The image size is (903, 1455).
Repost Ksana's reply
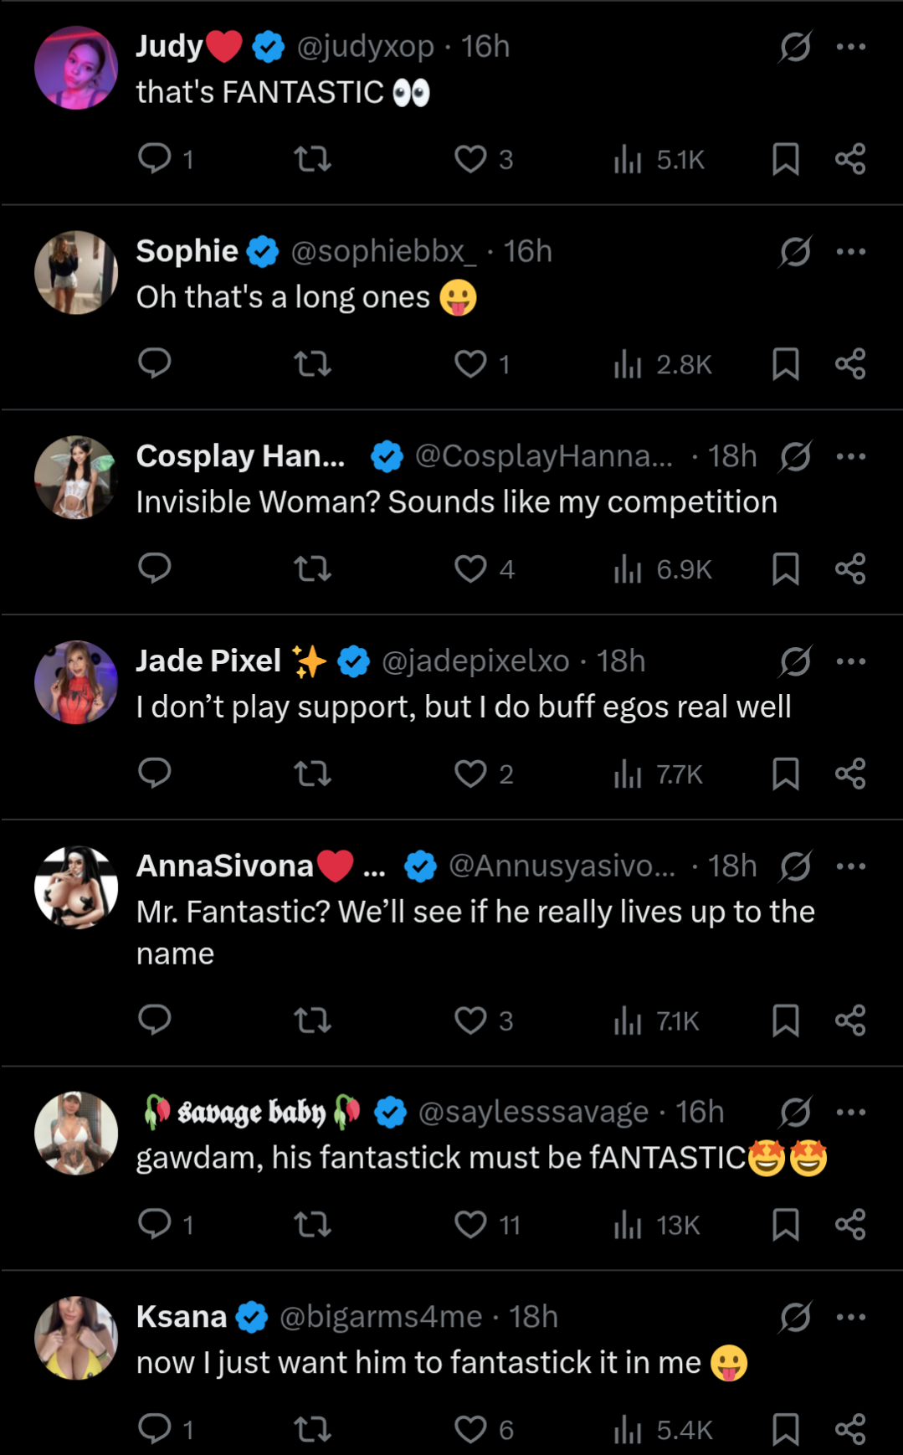[x=313, y=1429]
